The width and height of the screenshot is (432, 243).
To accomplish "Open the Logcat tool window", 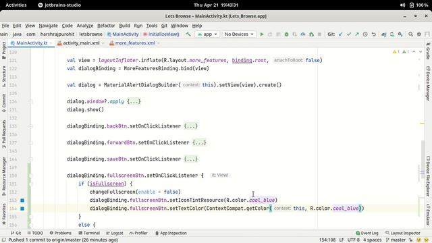I will pos(115,233).
